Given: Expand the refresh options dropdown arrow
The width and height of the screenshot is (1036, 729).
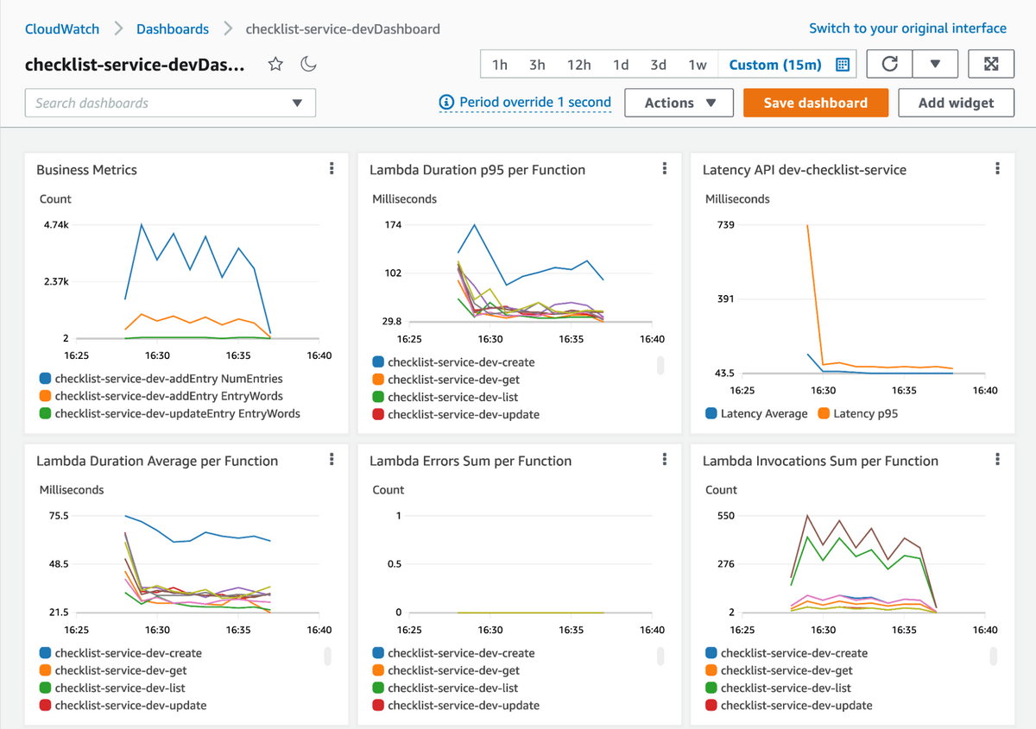Looking at the screenshot, I should pyautogui.click(x=935, y=64).
